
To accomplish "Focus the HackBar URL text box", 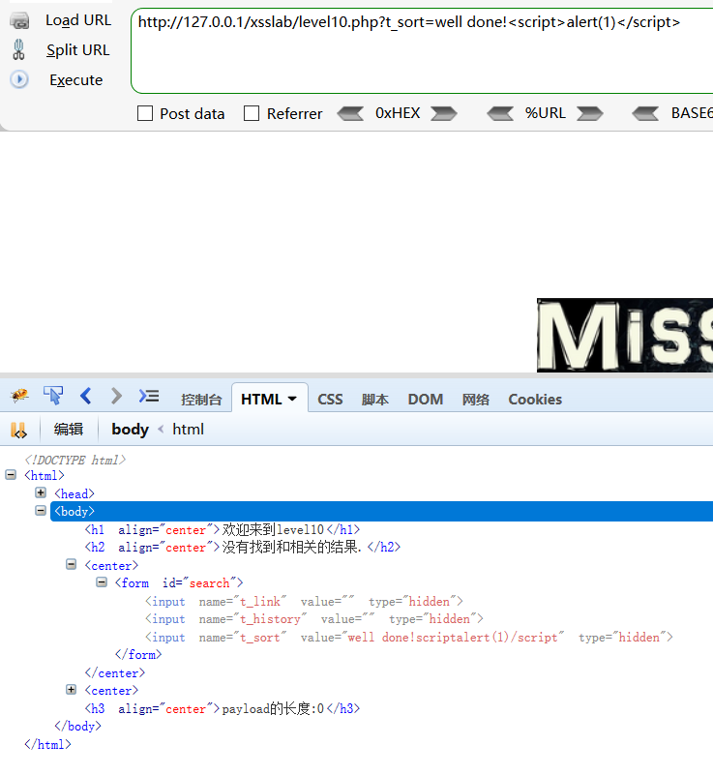I will (422, 51).
